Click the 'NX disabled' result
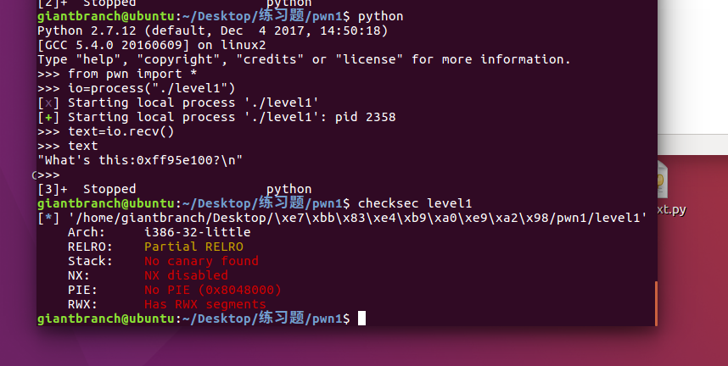This screenshot has height=366, width=728. point(186,275)
